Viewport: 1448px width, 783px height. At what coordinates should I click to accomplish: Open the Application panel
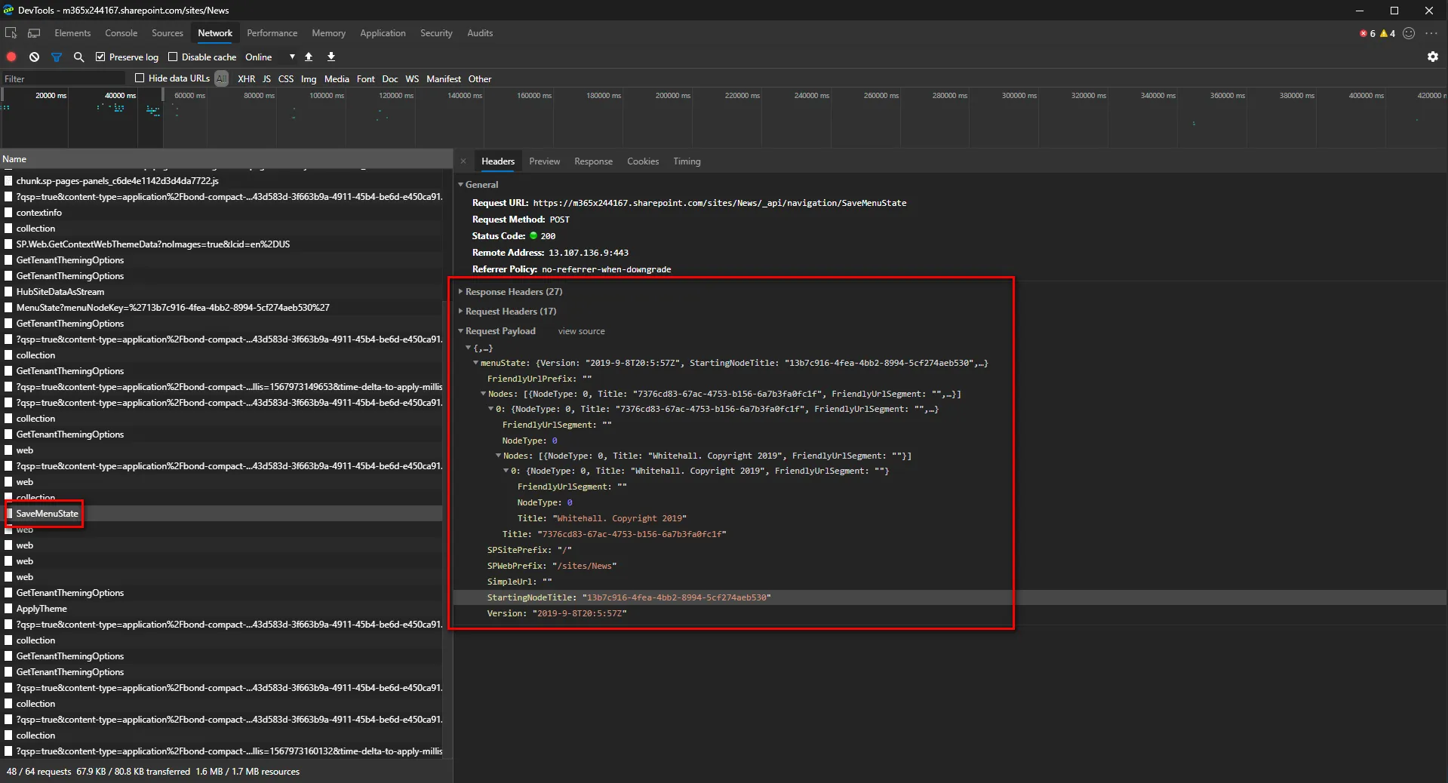coord(383,33)
